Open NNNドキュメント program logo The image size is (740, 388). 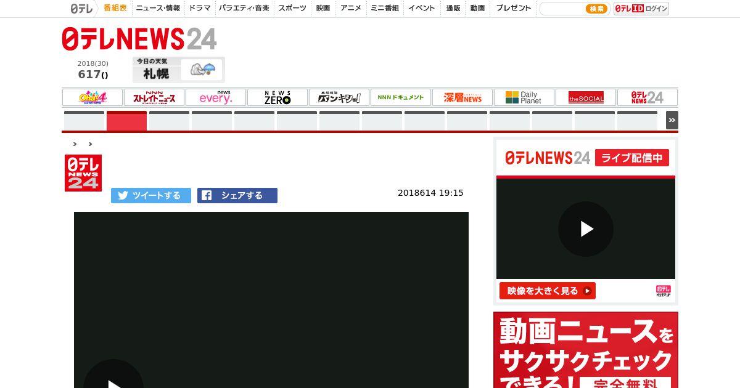pyautogui.click(x=401, y=97)
